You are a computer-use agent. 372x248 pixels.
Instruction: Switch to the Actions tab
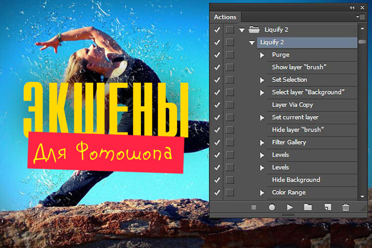coord(225,17)
